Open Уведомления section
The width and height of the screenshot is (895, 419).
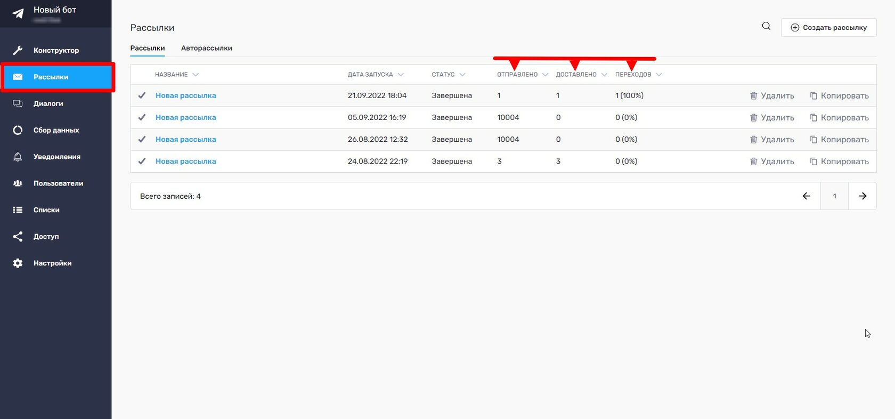[x=56, y=157]
